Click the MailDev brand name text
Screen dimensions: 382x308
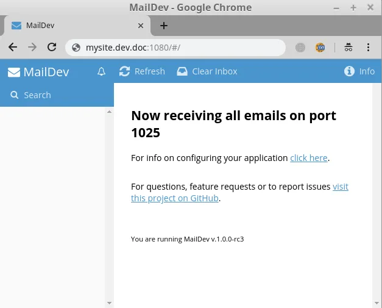point(46,72)
